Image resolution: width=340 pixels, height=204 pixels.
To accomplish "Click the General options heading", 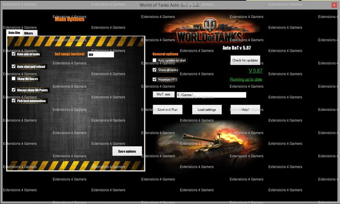I will pos(165,54).
